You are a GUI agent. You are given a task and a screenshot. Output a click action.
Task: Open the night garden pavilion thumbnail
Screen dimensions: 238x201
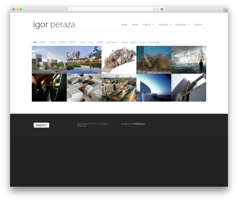(84, 60)
